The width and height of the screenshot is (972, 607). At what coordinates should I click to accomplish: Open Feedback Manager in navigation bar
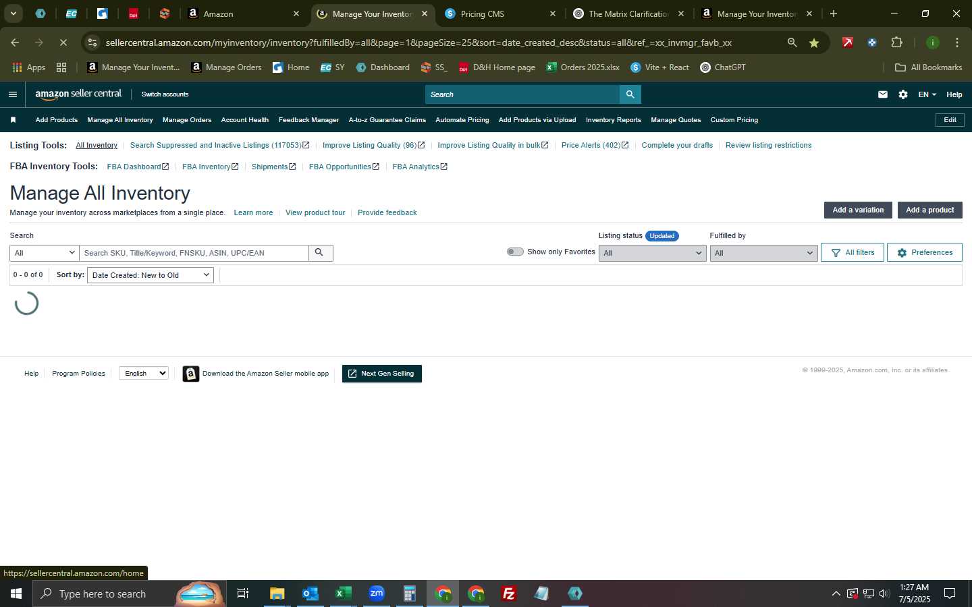[308, 120]
